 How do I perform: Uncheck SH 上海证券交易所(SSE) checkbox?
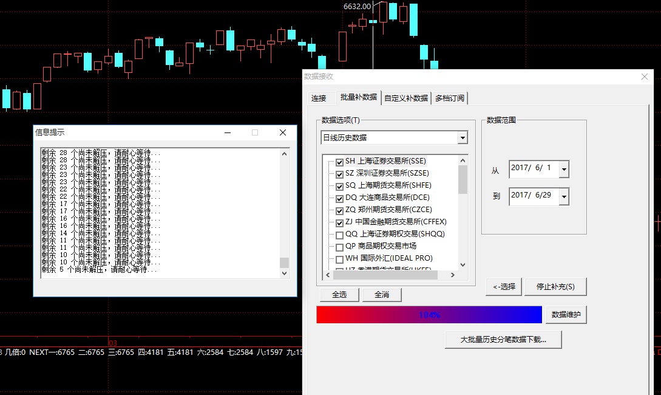click(340, 162)
